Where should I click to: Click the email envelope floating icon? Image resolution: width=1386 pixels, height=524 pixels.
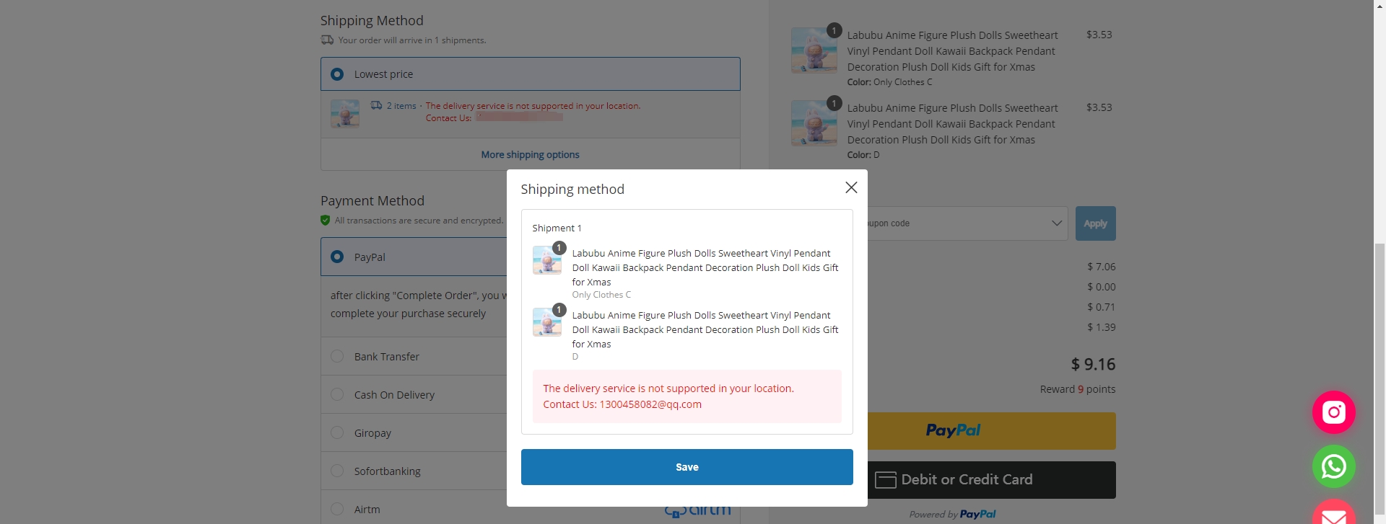[x=1333, y=513]
